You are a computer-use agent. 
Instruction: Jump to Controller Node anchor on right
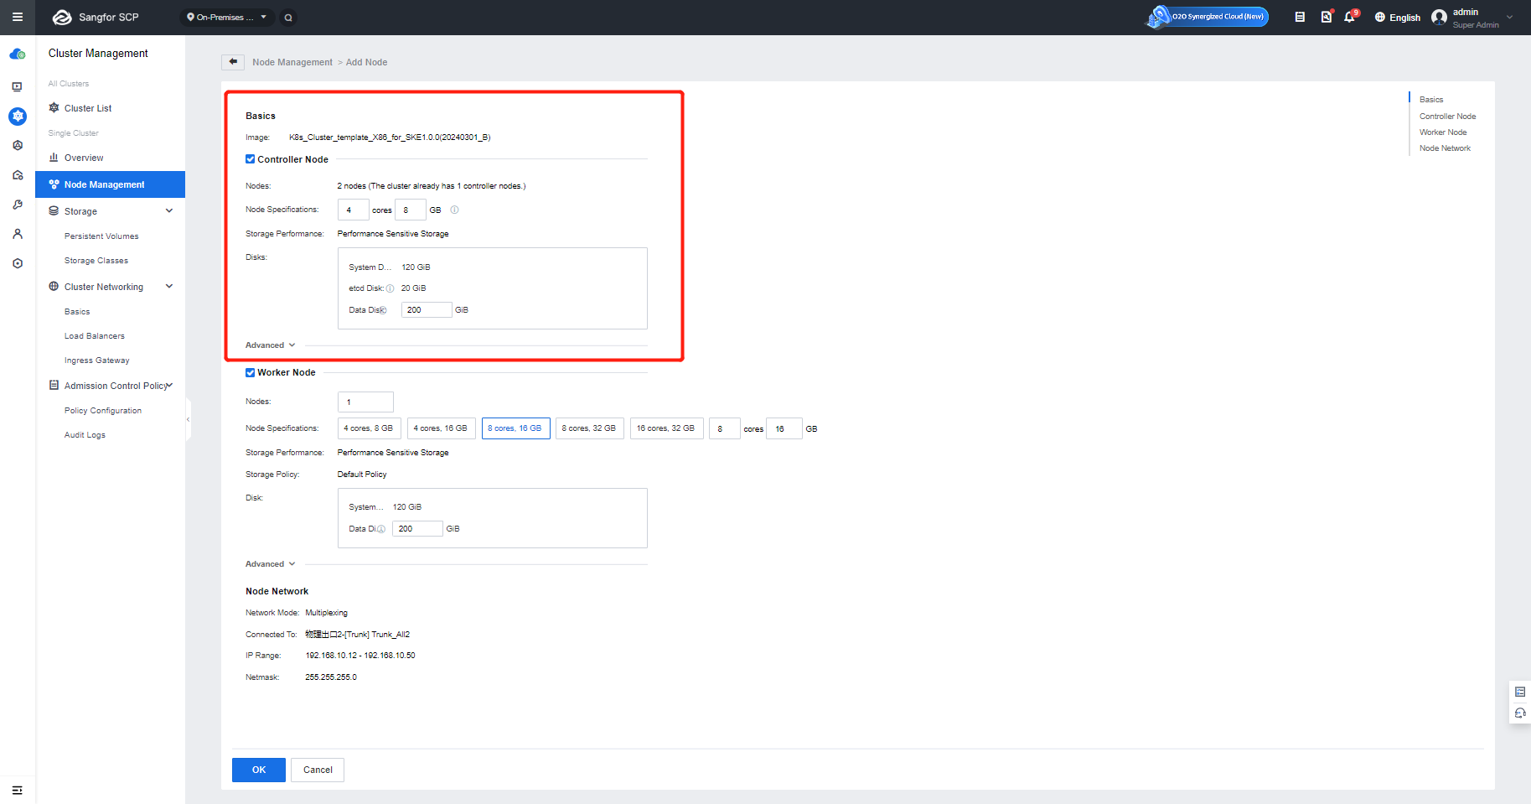click(x=1447, y=117)
